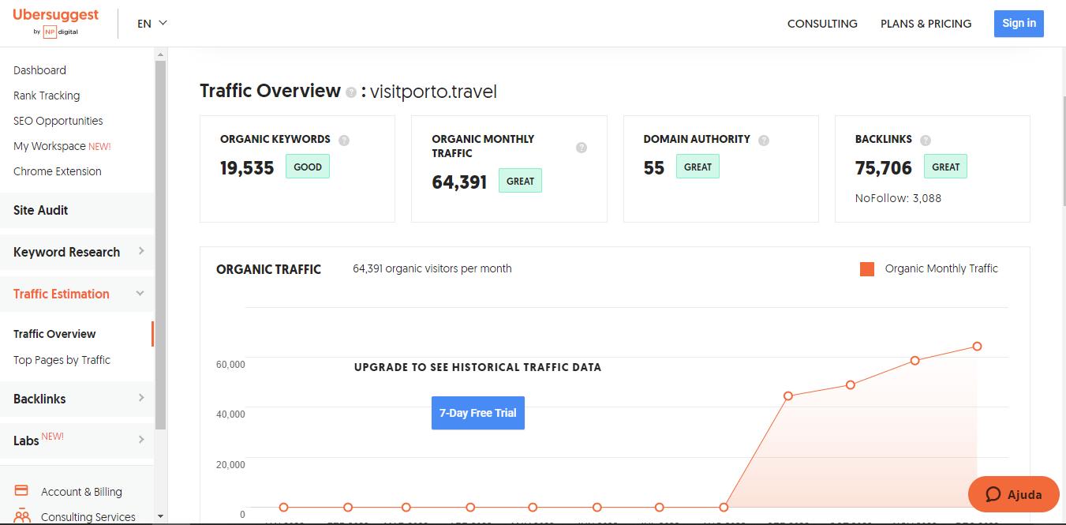The height and width of the screenshot is (525, 1066).
Task: Click the Labs chevron arrow
Action: coord(141,440)
